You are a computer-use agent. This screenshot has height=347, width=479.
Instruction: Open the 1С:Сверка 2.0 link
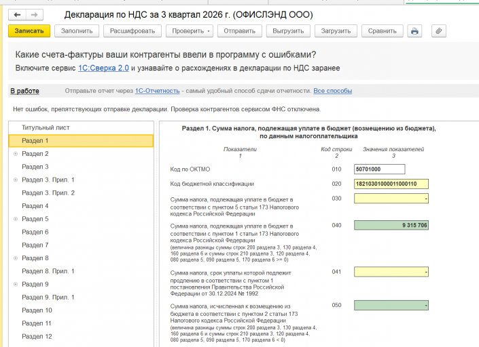(103, 68)
